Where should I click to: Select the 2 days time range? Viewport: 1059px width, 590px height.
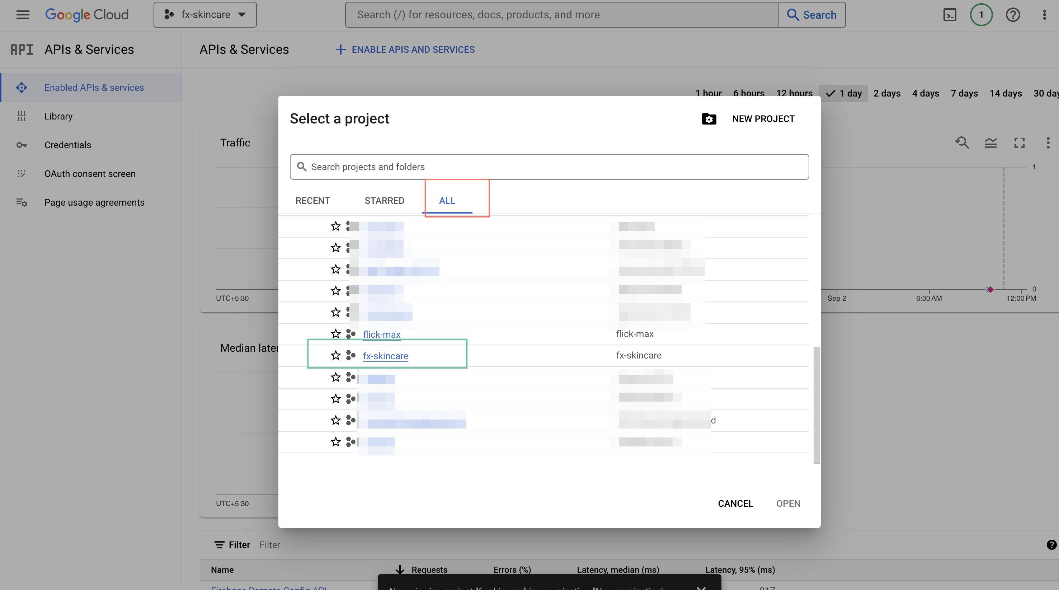point(887,93)
